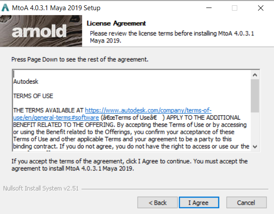Open the Autodesk terms-of-use link
This screenshot has width=274, height=214.
point(148,110)
